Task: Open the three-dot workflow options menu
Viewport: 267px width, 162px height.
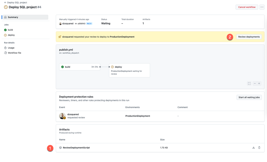Action: coord(262,7)
